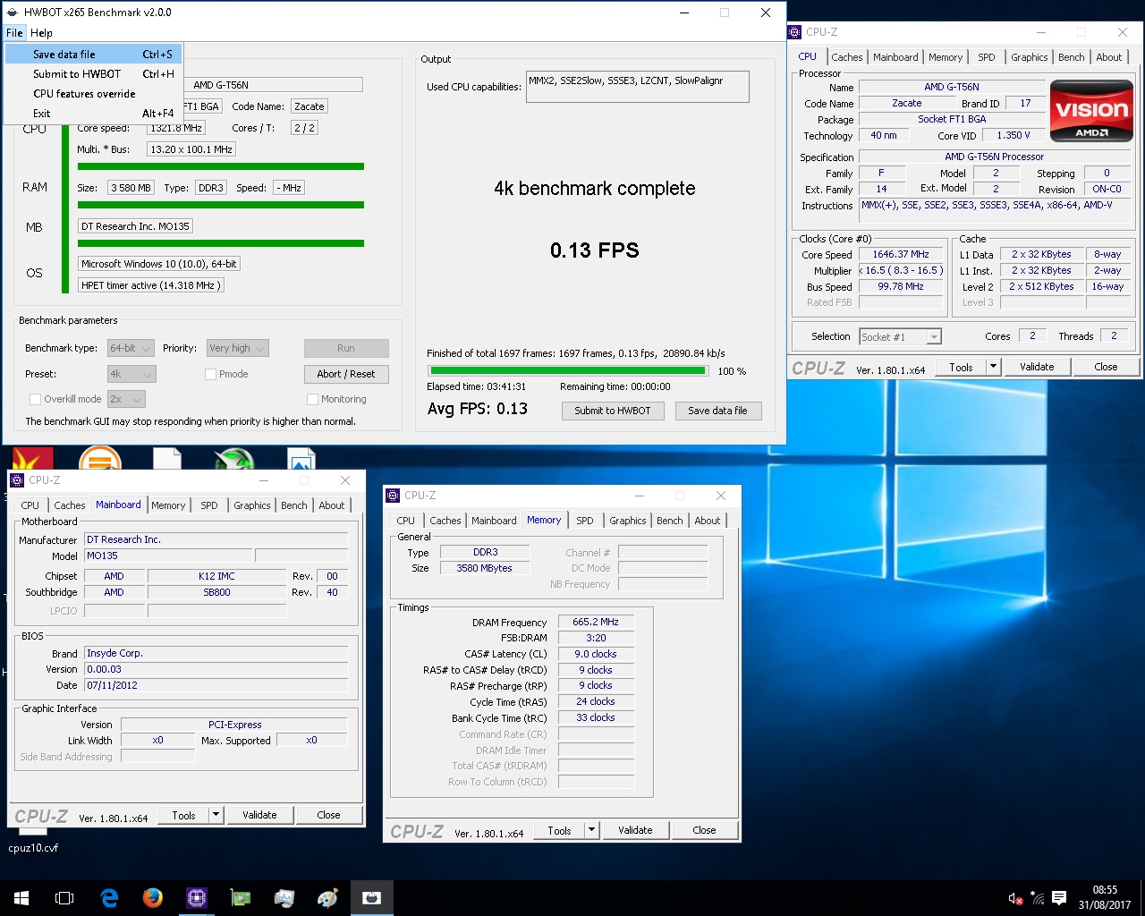Open the Selection Socket #1 dropdown
The image size is (1145, 916).
(x=900, y=336)
